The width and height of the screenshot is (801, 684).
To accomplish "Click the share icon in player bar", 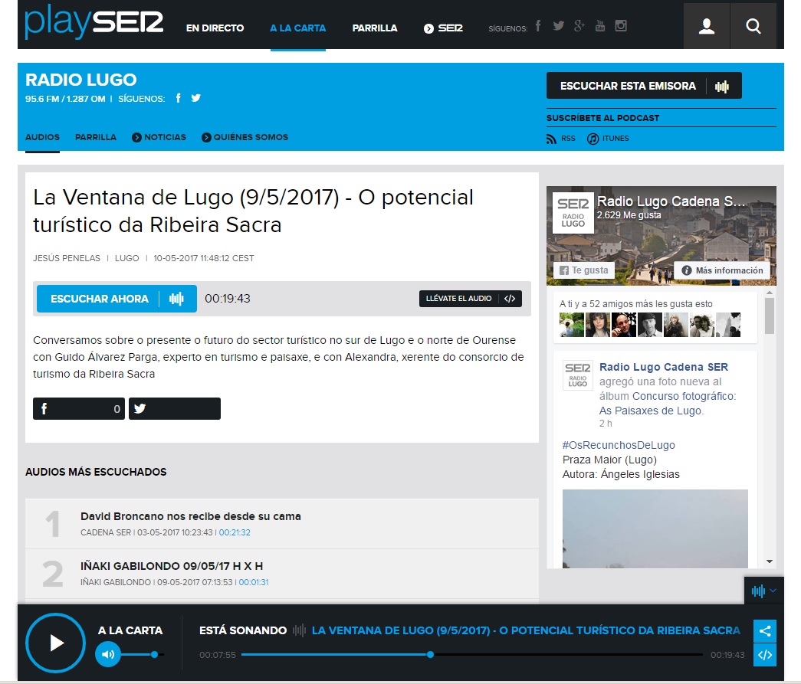I will (764, 631).
